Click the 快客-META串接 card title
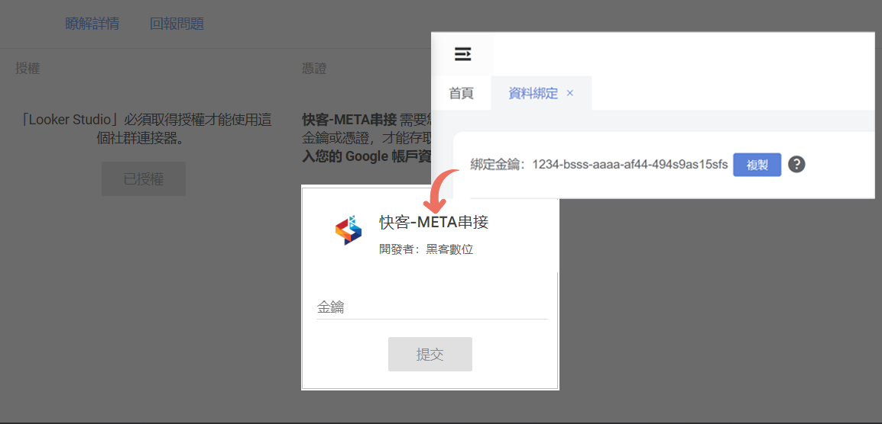This screenshot has height=424, width=882. click(433, 222)
